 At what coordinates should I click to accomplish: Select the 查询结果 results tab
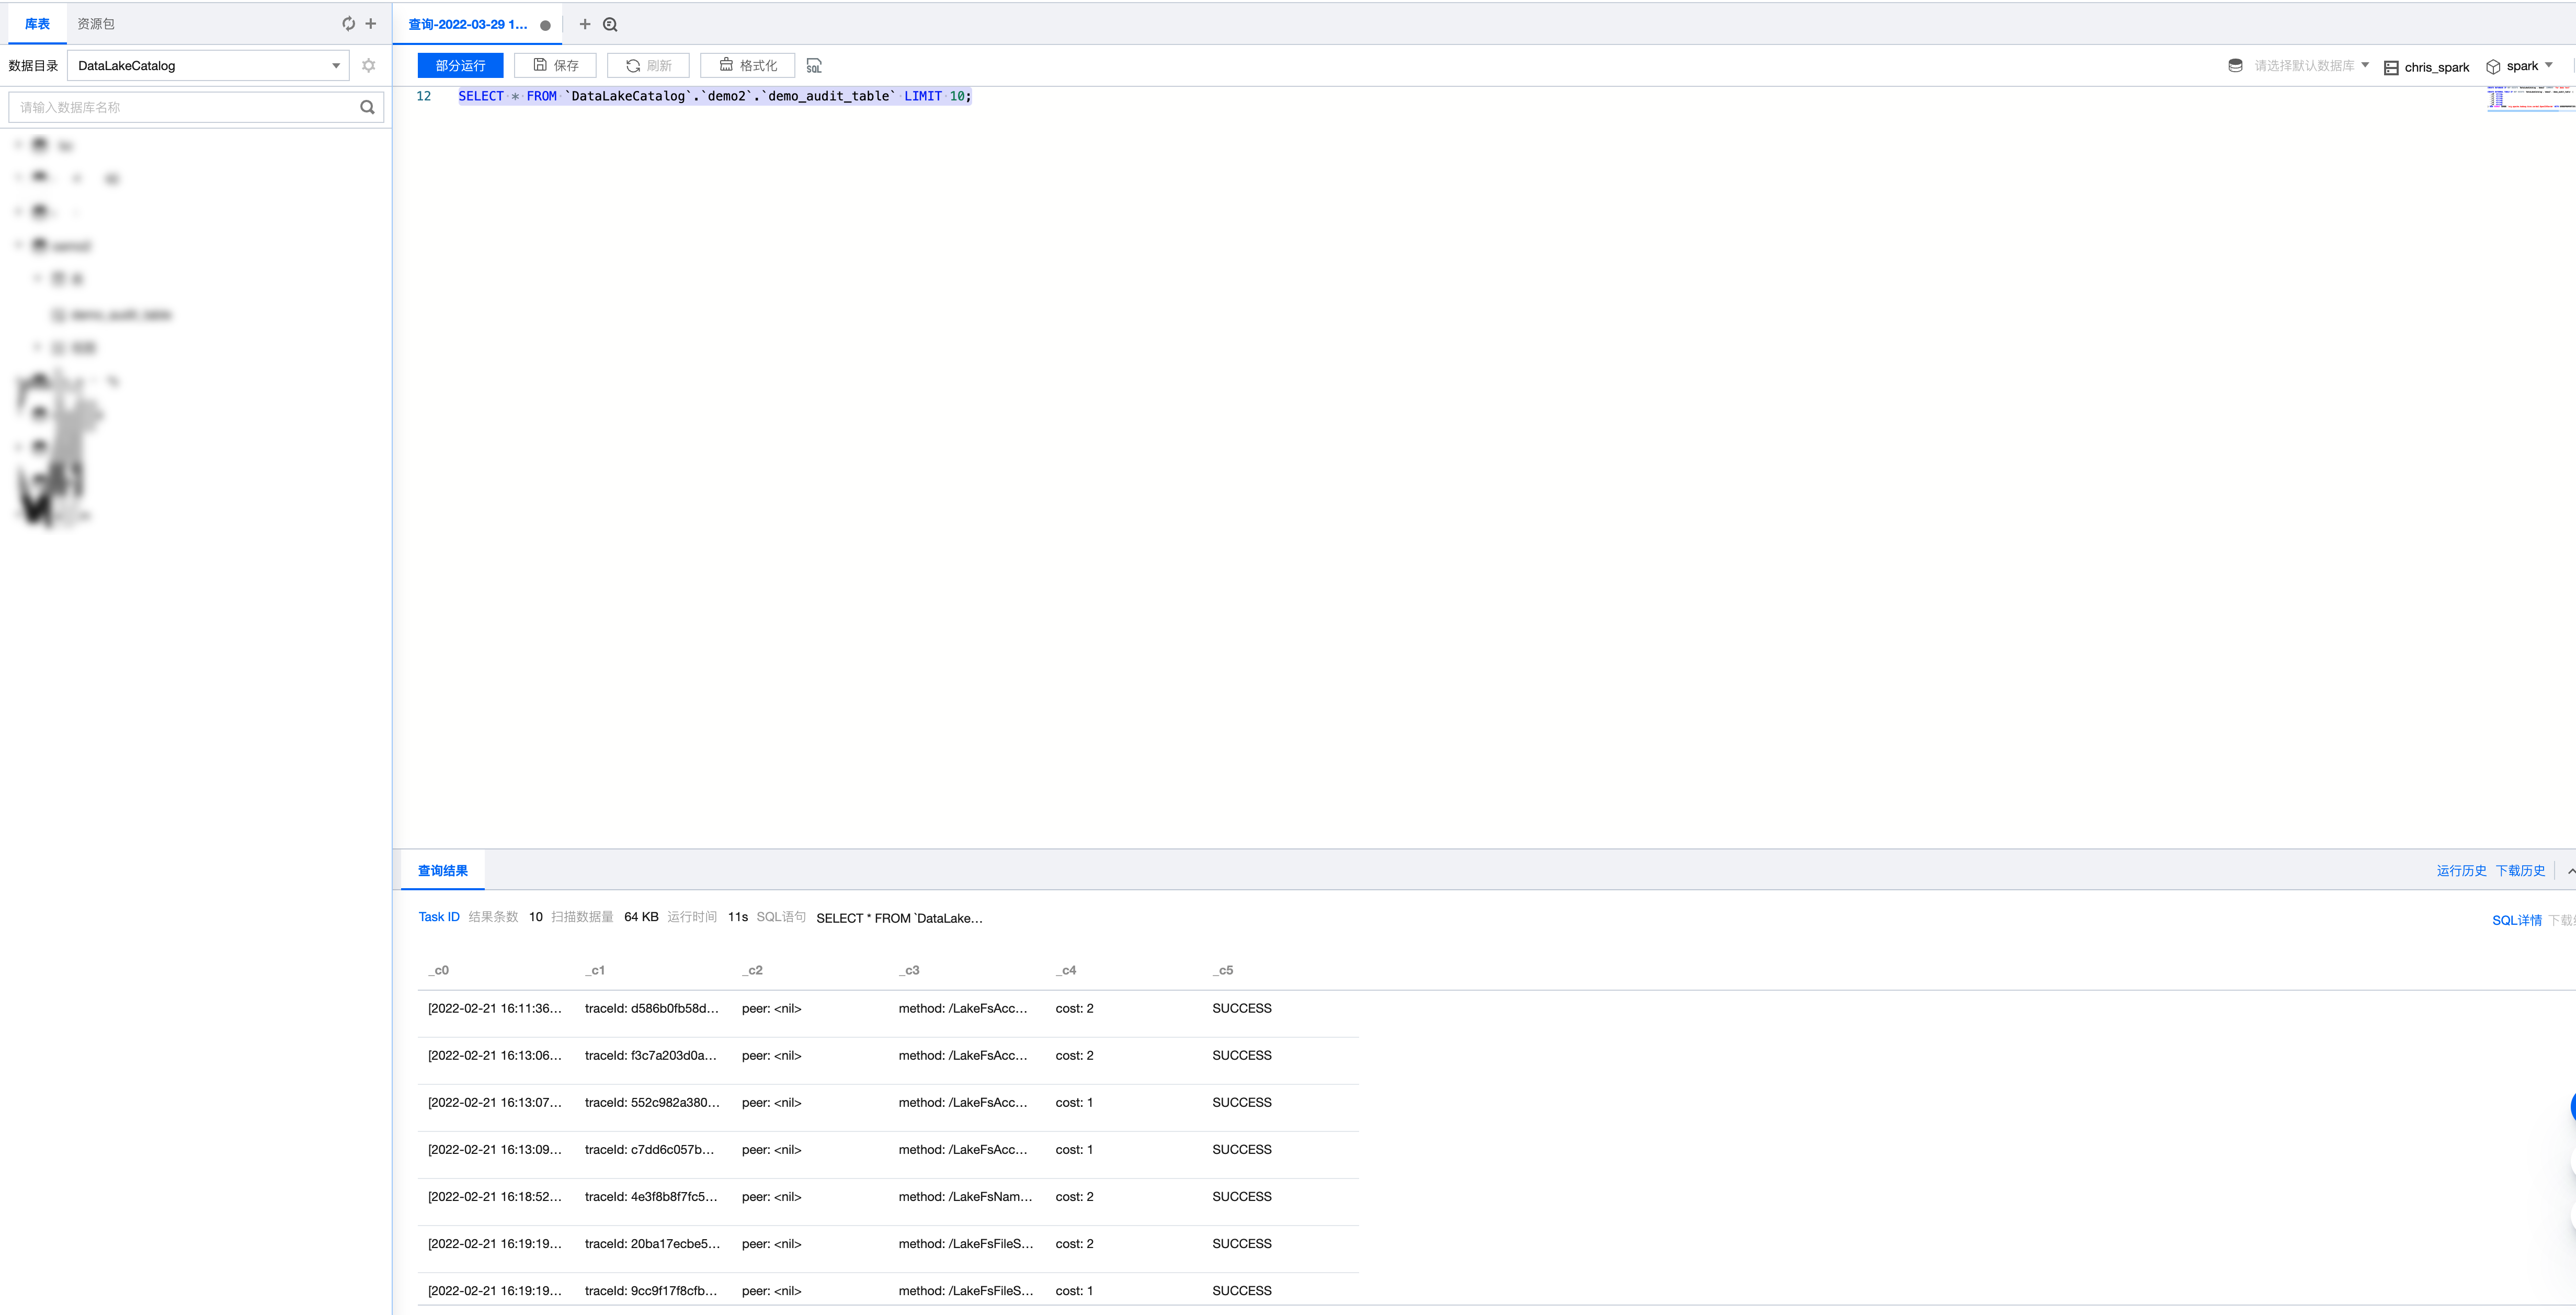[x=442, y=871]
